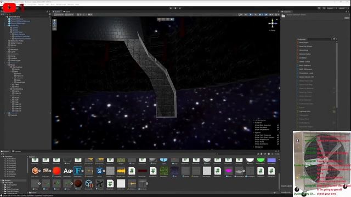Open the Global/Local rotation dropdown
The image size is (351, 197).
69,15
